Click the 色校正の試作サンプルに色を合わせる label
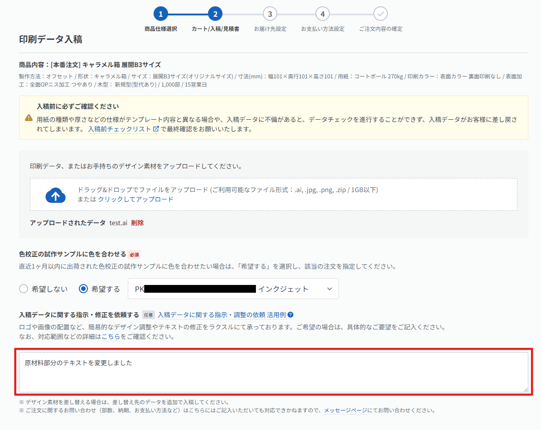 tap(72, 254)
